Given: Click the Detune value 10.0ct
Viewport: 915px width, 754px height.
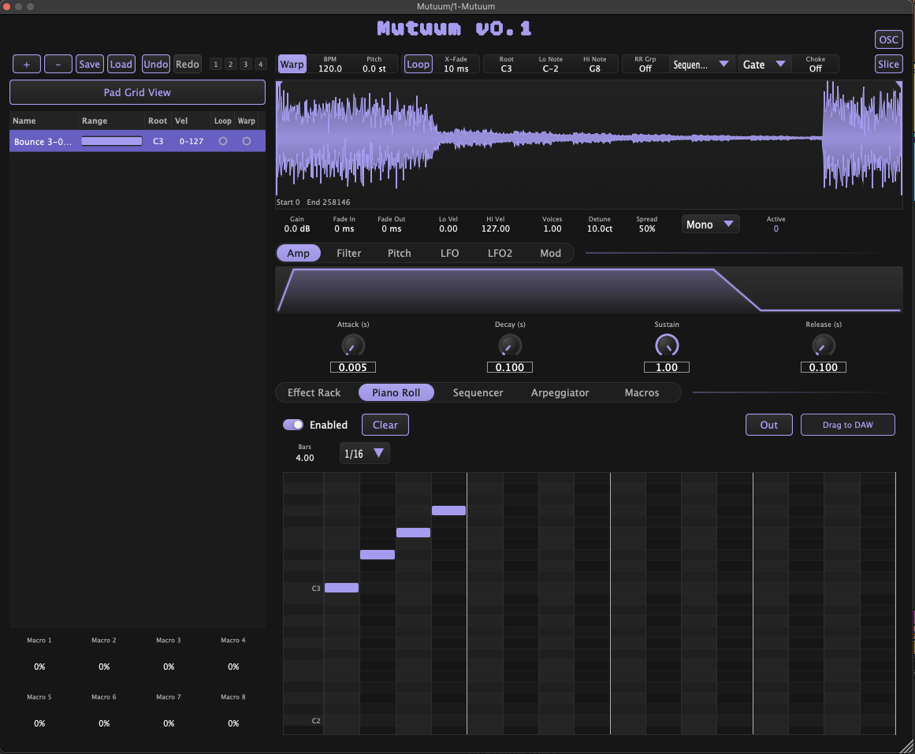Looking at the screenshot, I should click(599, 228).
